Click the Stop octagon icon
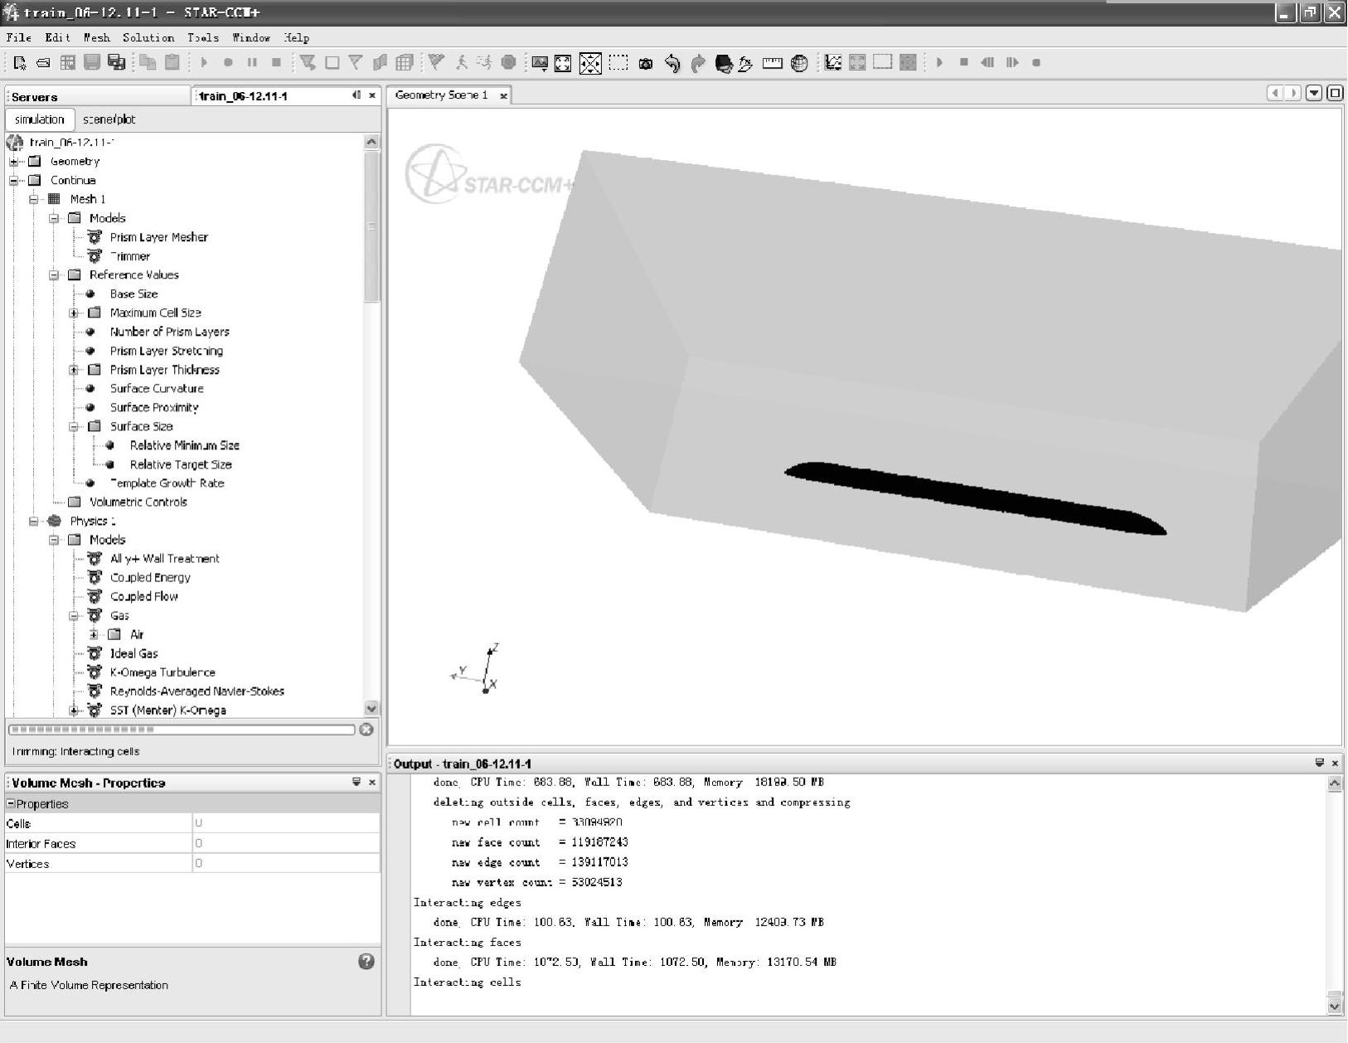 pyautogui.click(x=509, y=62)
